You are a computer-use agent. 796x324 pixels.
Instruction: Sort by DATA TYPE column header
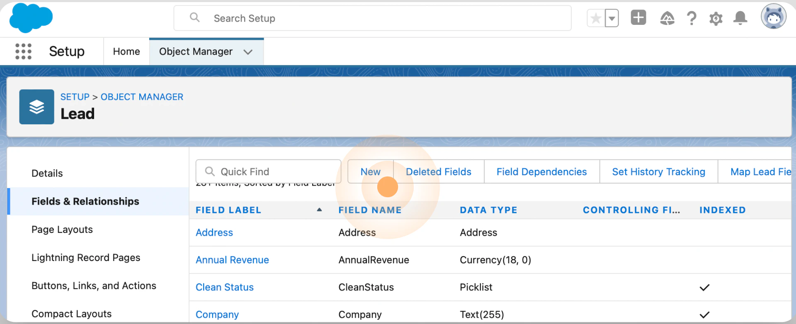pyautogui.click(x=488, y=210)
